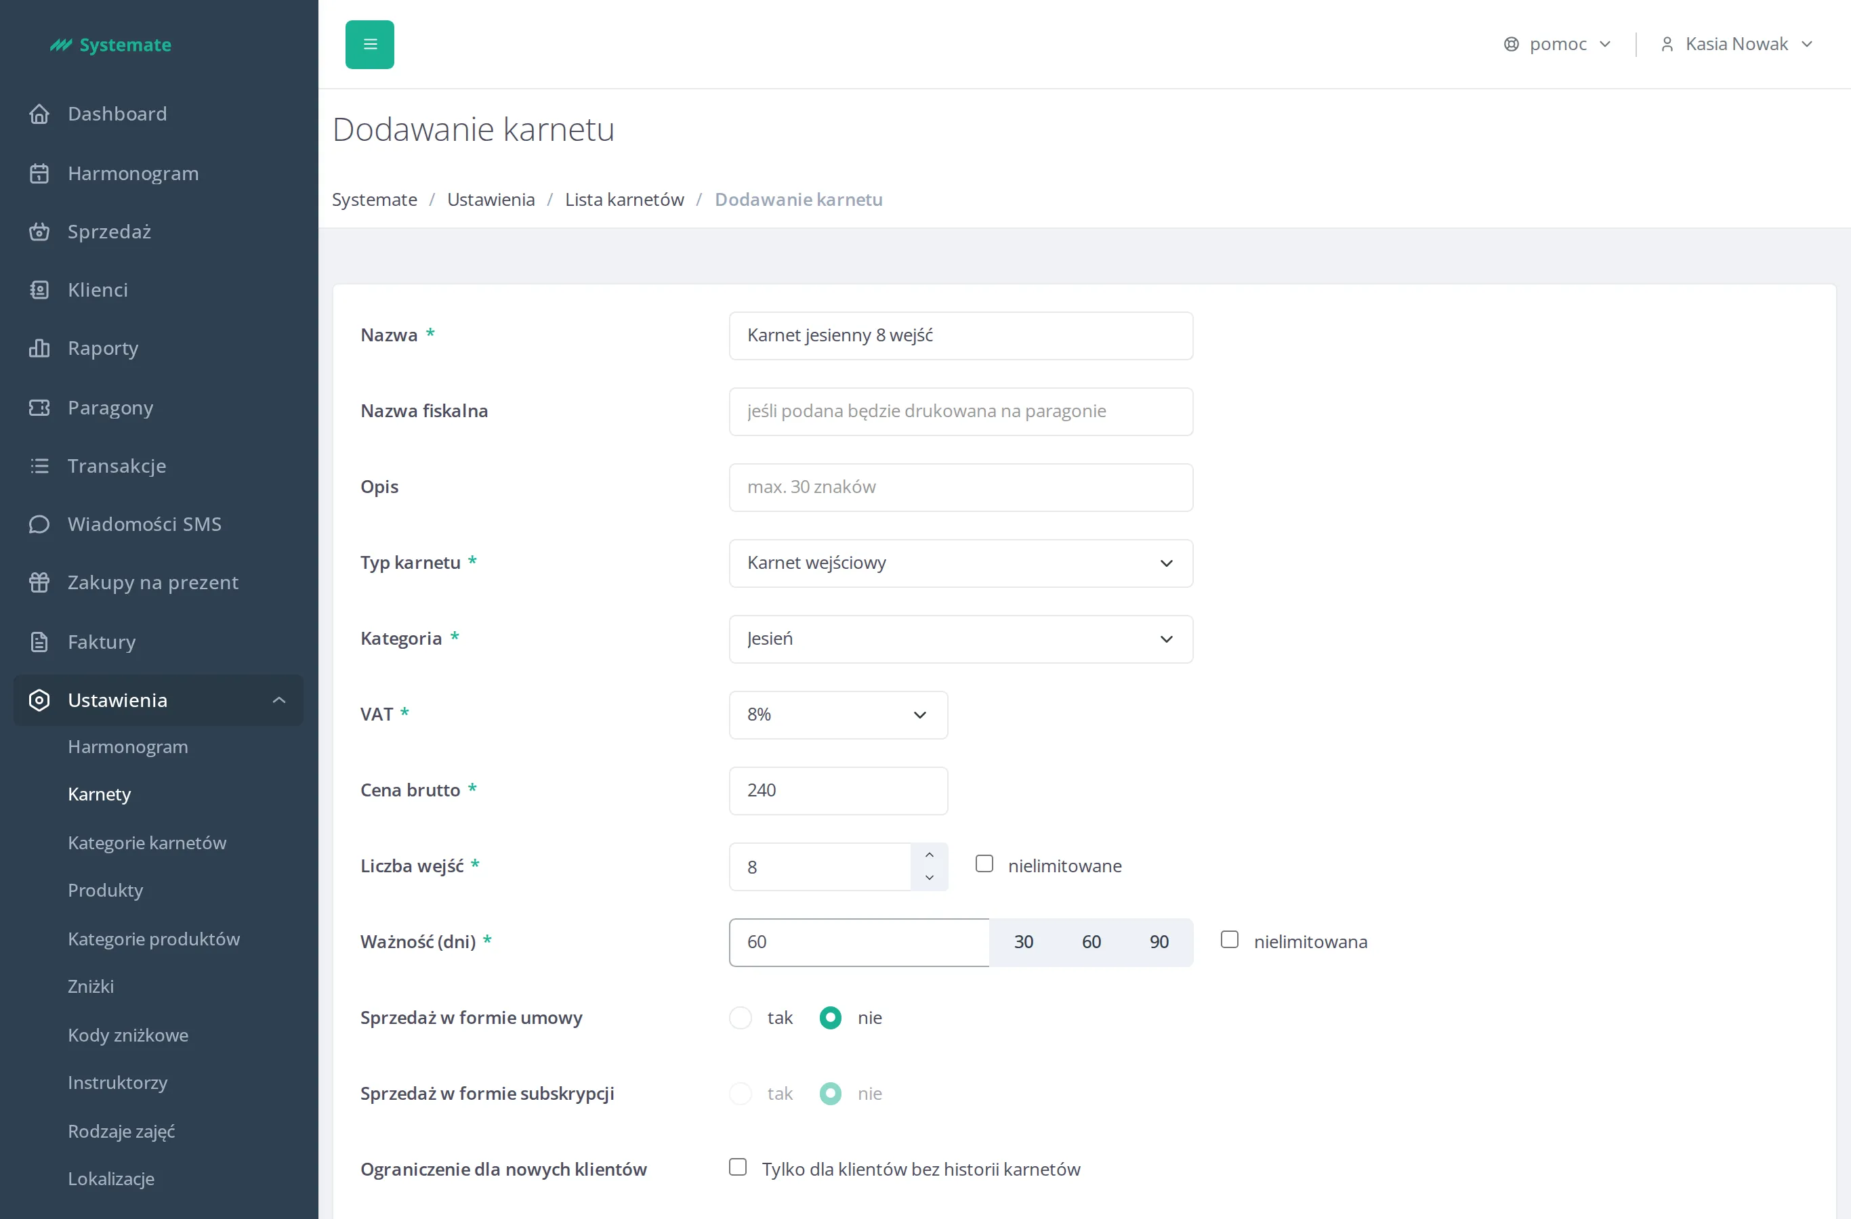
Task: Check nielimitowane entries checkbox
Action: [984, 863]
